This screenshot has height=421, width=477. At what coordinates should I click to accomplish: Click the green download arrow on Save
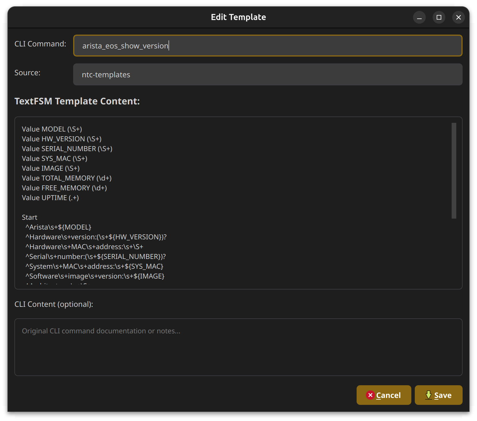[x=429, y=395]
